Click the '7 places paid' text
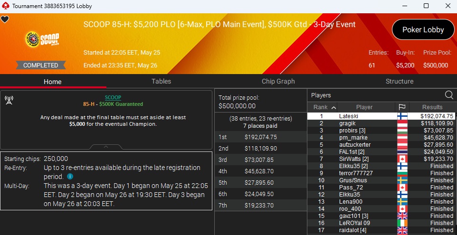Screen dimensions: 457x235 coord(260,126)
